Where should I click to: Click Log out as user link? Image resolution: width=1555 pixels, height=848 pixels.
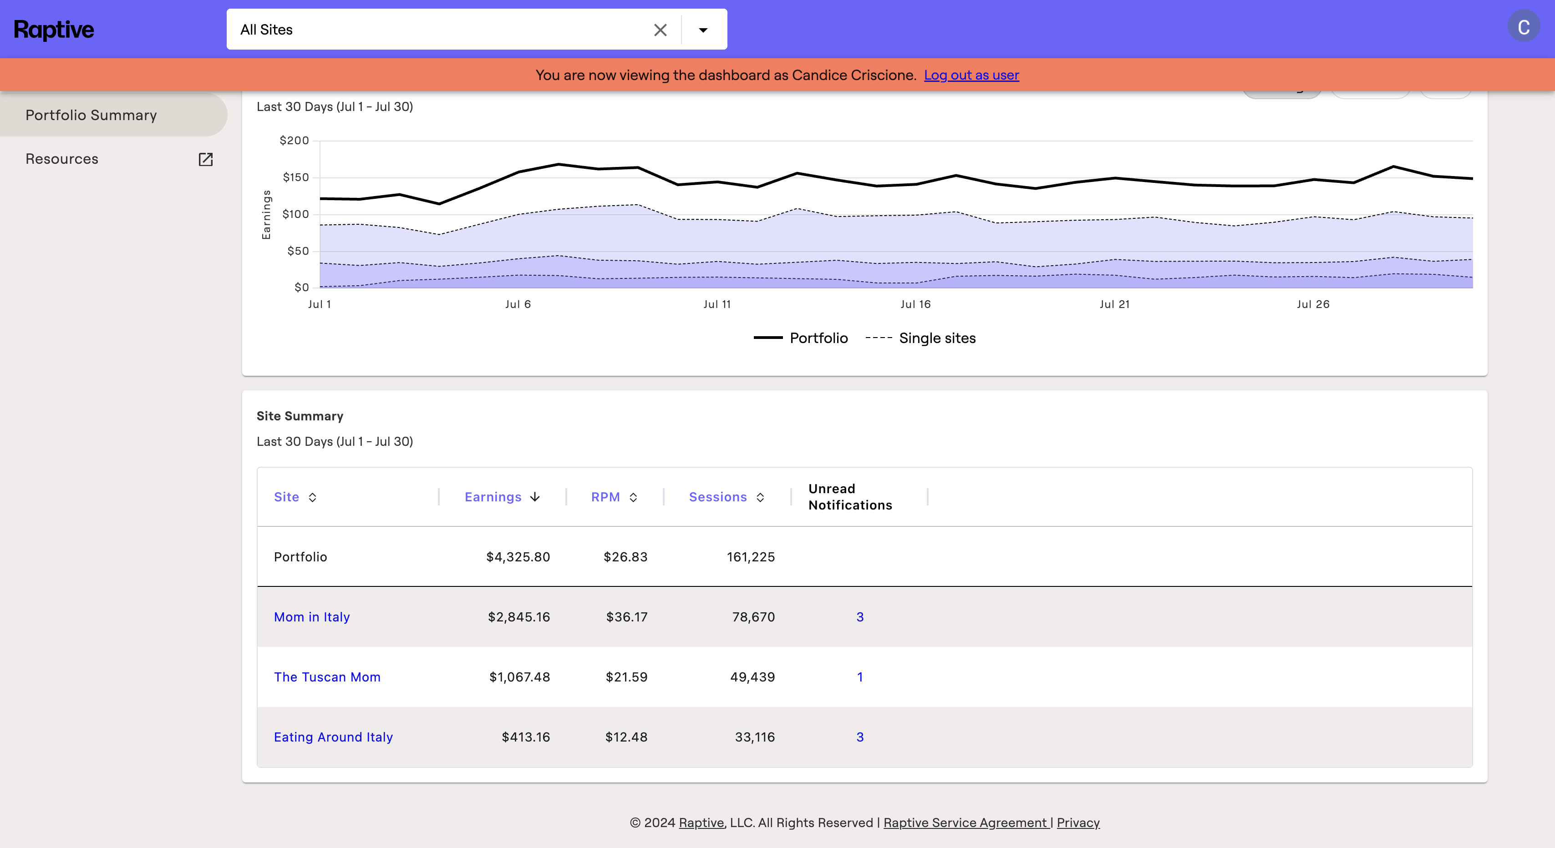(971, 75)
